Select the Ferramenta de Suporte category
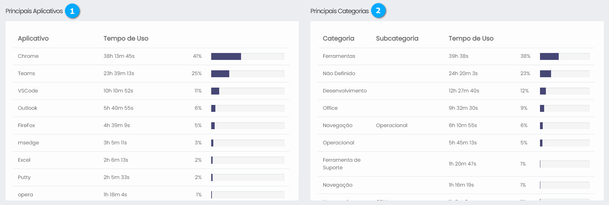Screen dimensions: 609x205 pyautogui.click(x=341, y=164)
